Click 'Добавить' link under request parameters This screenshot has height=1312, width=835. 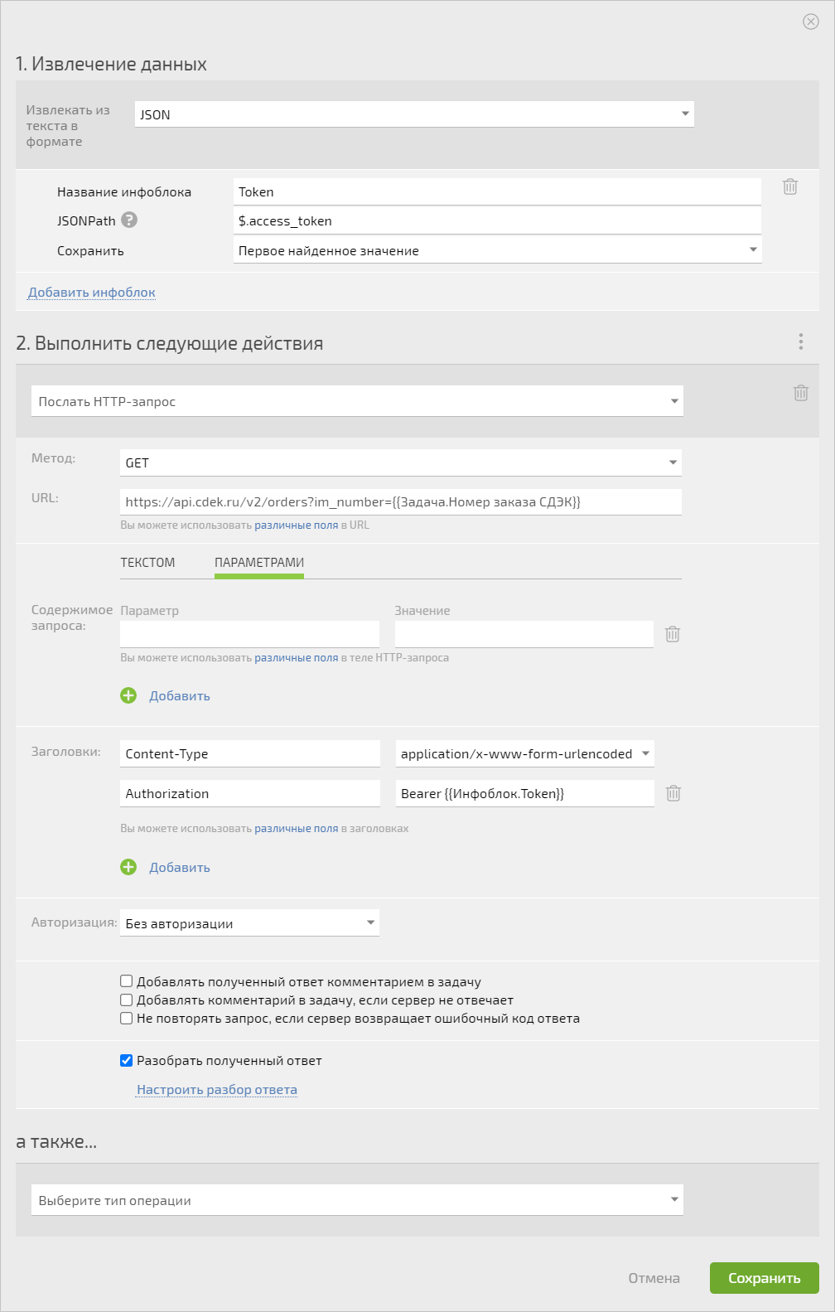click(180, 695)
